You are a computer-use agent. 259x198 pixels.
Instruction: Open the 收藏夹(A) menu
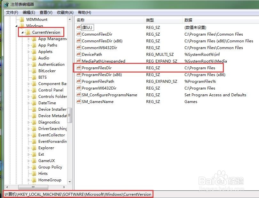coord(65,13)
